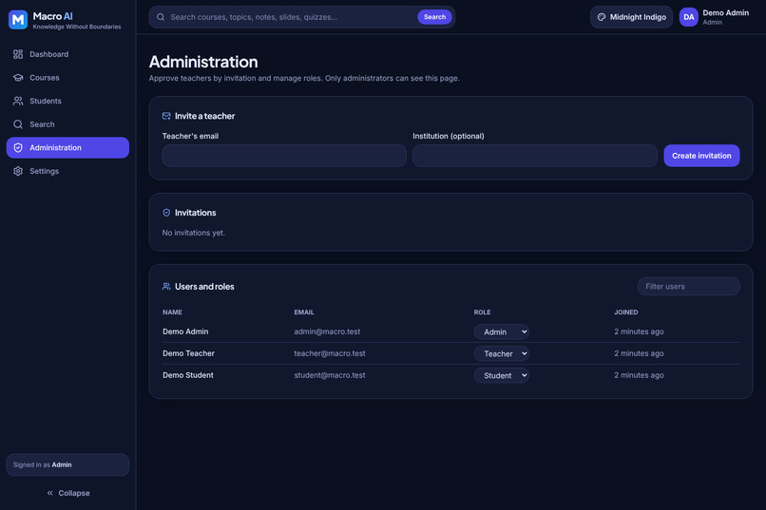Screen dimensions: 766x510
Task: Click the Search button in top bar
Action: coord(434,17)
